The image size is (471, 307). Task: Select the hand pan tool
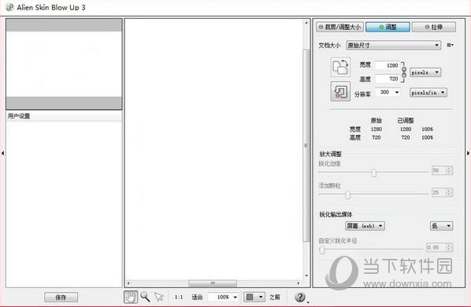coord(131,297)
